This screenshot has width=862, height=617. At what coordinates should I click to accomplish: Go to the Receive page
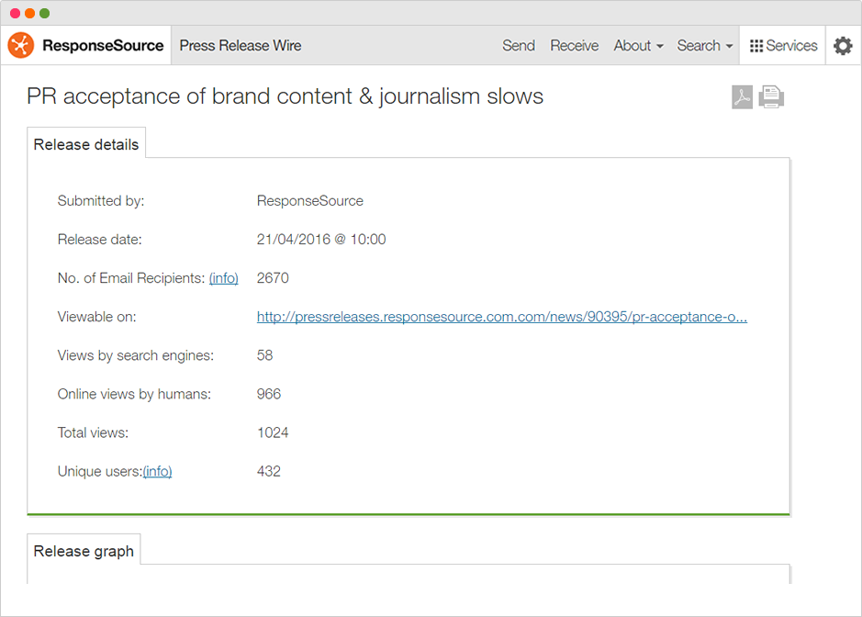pyautogui.click(x=575, y=46)
